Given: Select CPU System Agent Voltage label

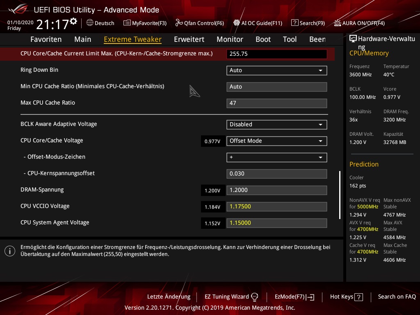Looking at the screenshot, I should click(x=55, y=223).
